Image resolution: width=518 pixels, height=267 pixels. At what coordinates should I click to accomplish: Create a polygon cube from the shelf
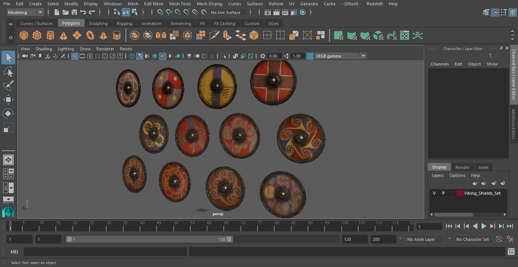pos(37,36)
